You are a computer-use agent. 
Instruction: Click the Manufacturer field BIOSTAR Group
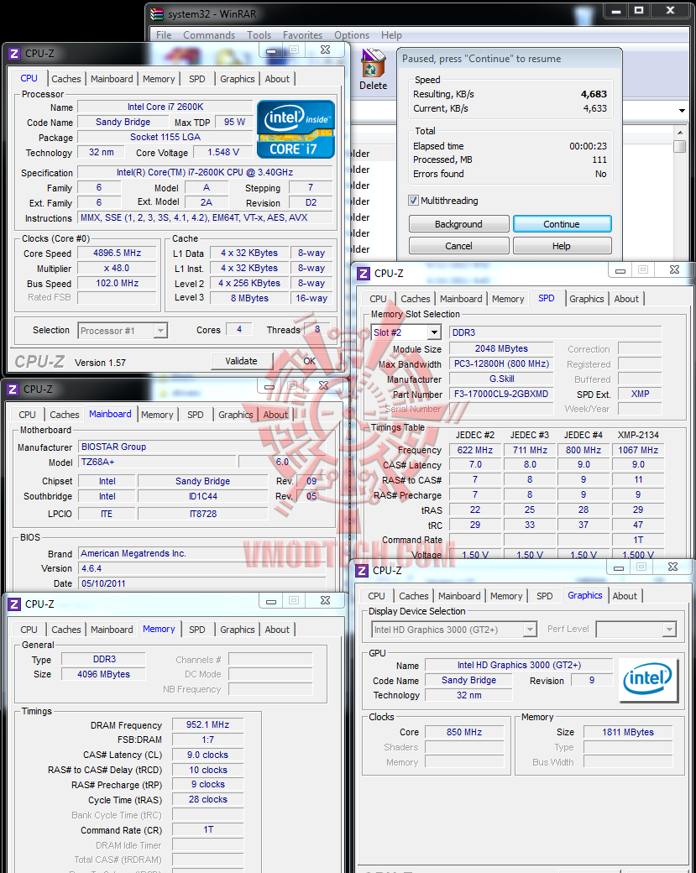[202, 447]
